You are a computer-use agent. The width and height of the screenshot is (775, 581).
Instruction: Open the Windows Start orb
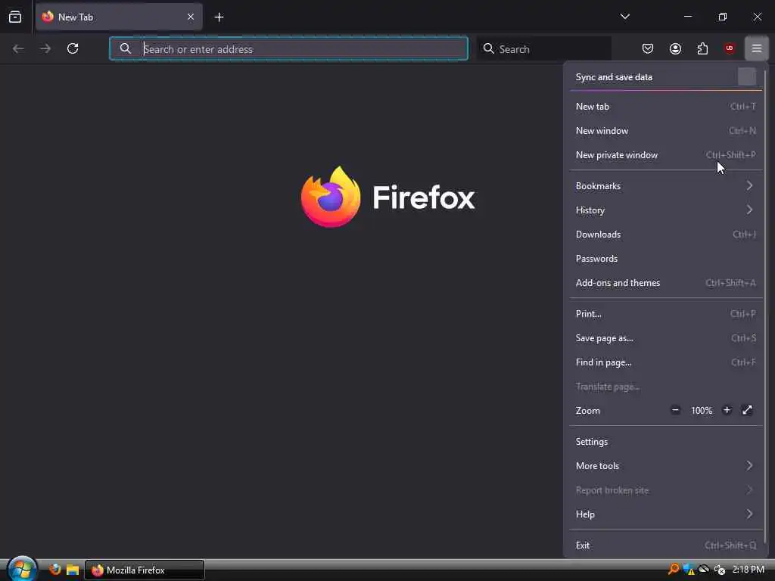[22, 569]
